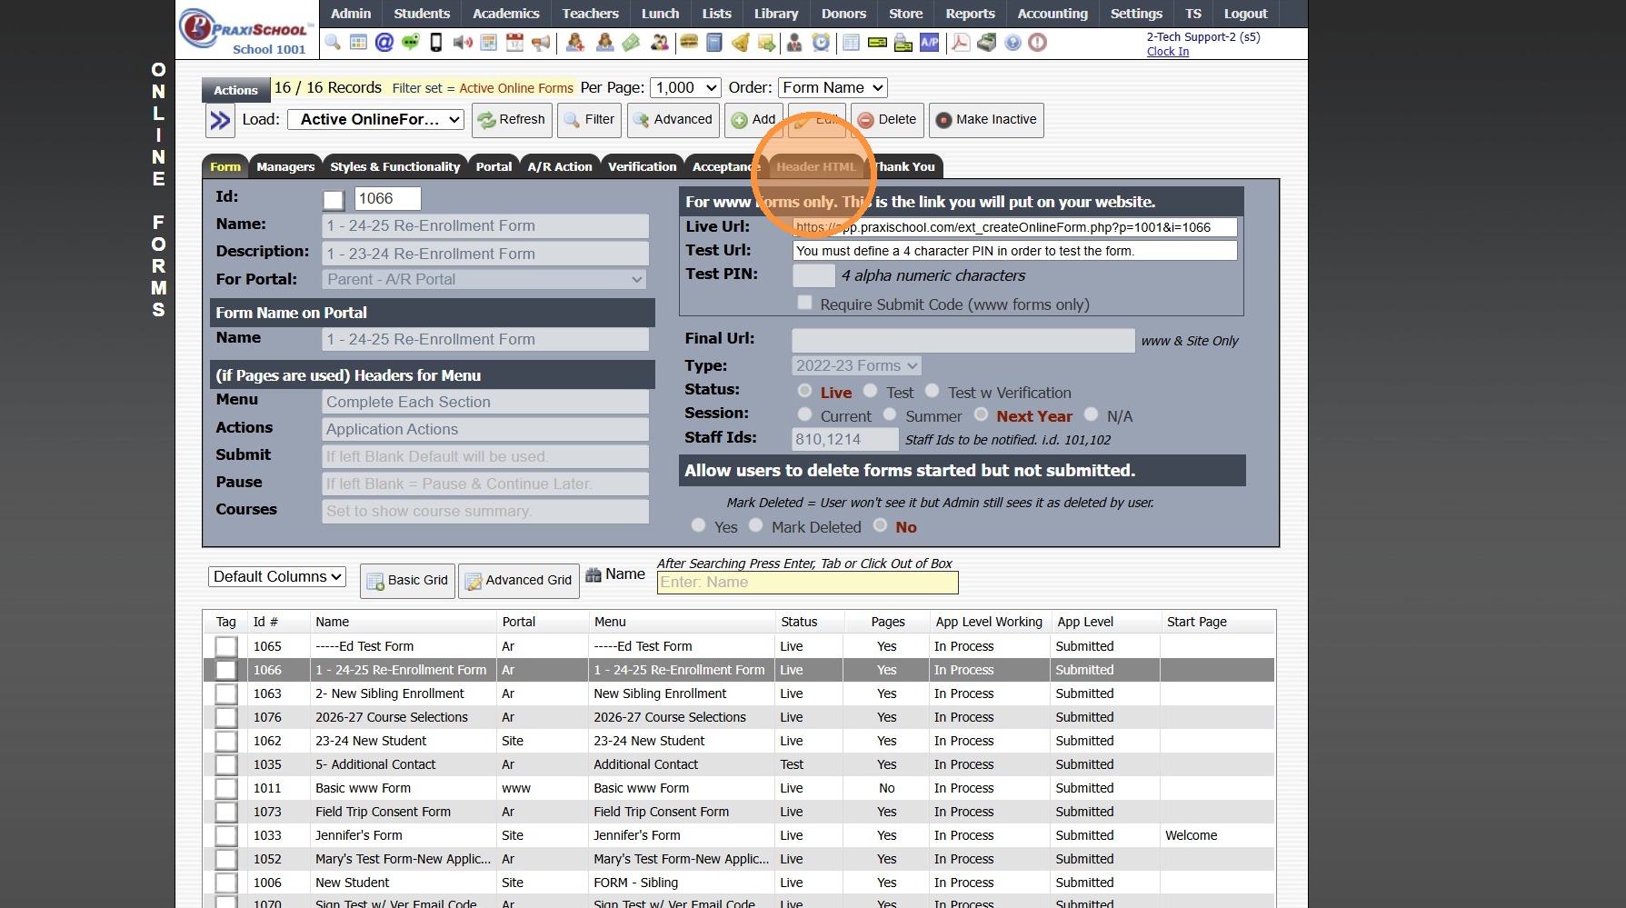Click the Enter Name search box
This screenshot has height=908, width=1626.
807,582
